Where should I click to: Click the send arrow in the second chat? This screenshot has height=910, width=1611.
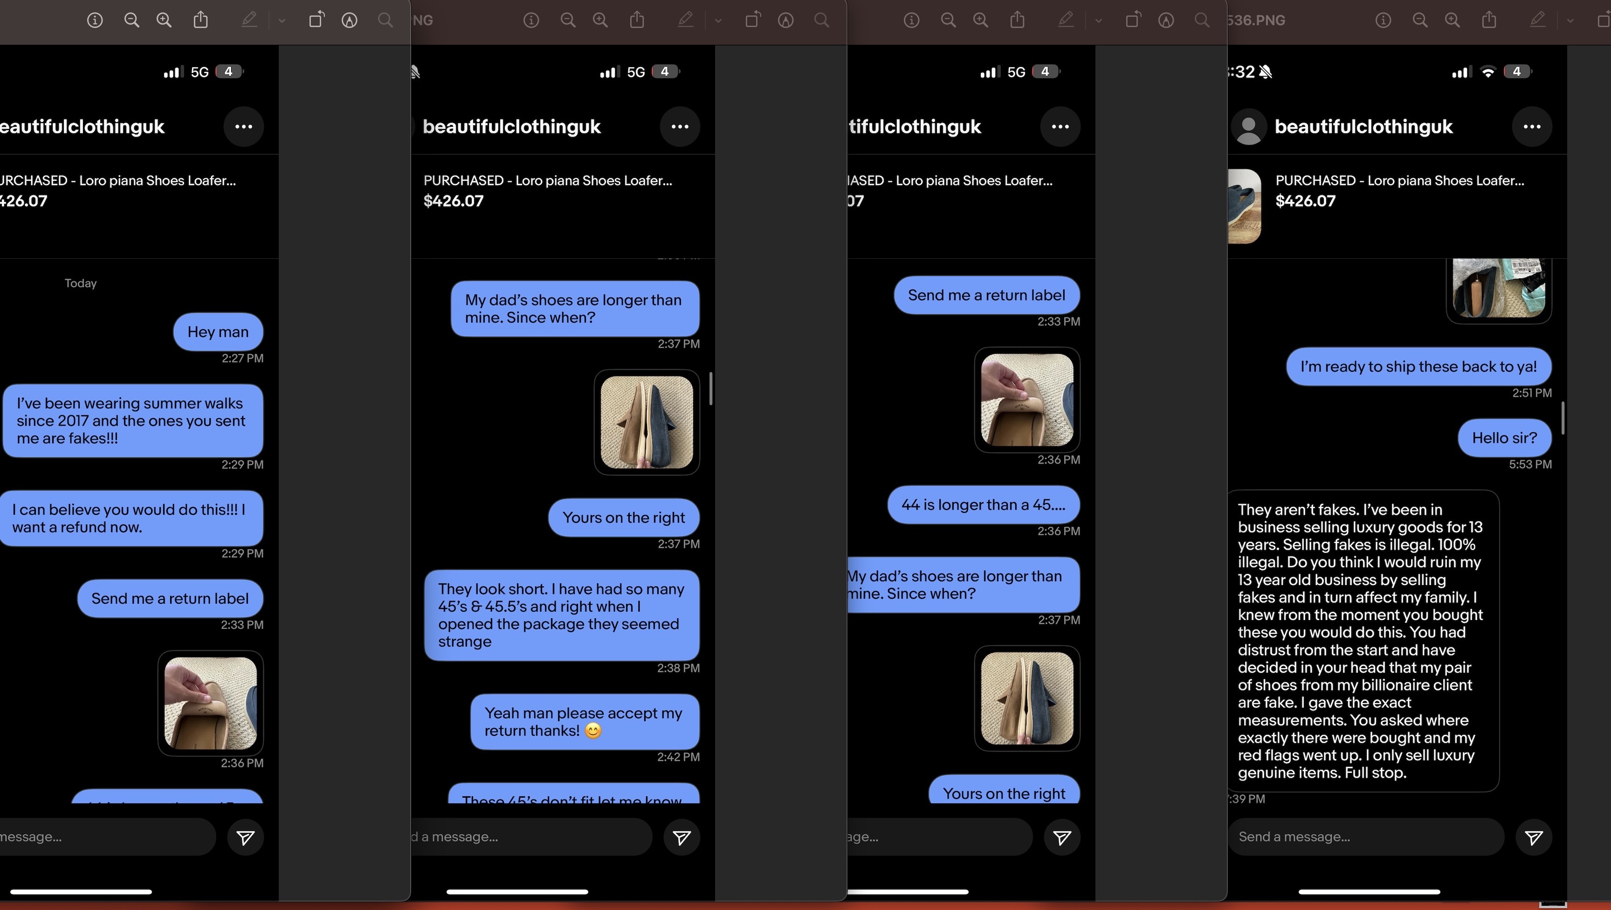click(682, 837)
